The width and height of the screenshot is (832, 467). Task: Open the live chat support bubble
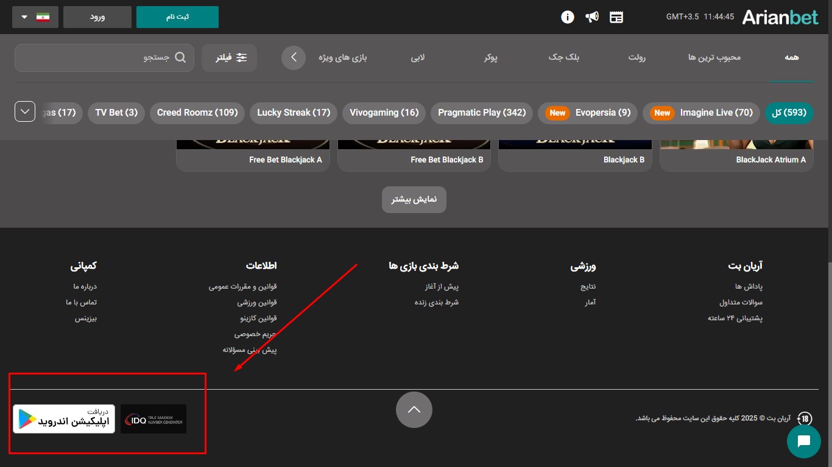point(803,441)
